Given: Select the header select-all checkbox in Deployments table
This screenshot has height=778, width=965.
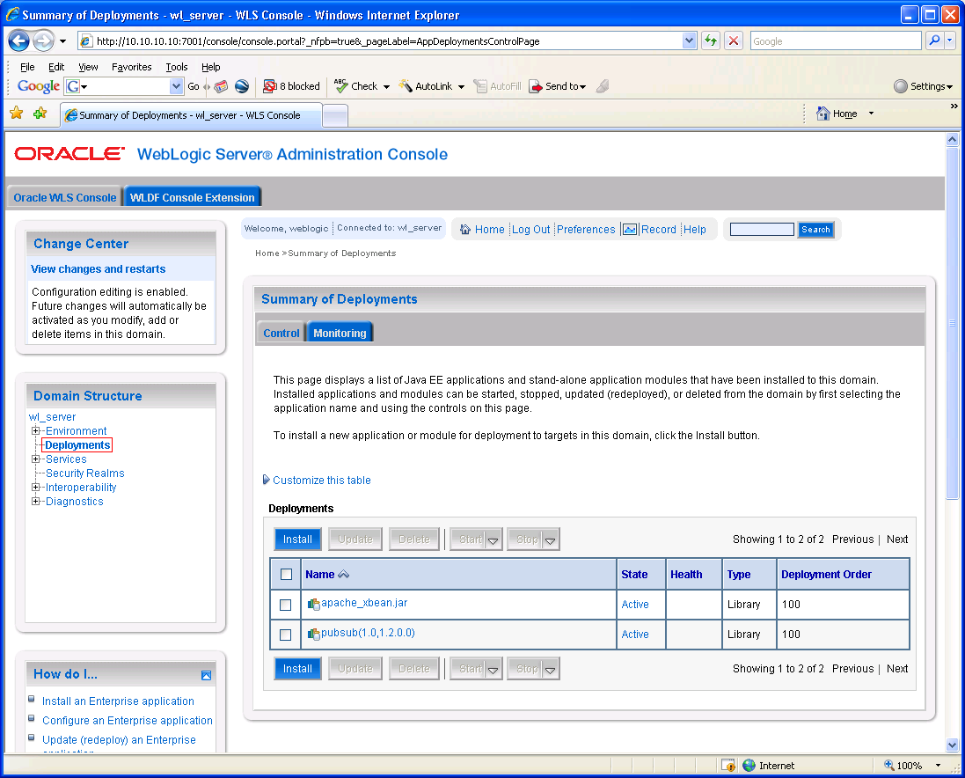Looking at the screenshot, I should [x=285, y=574].
